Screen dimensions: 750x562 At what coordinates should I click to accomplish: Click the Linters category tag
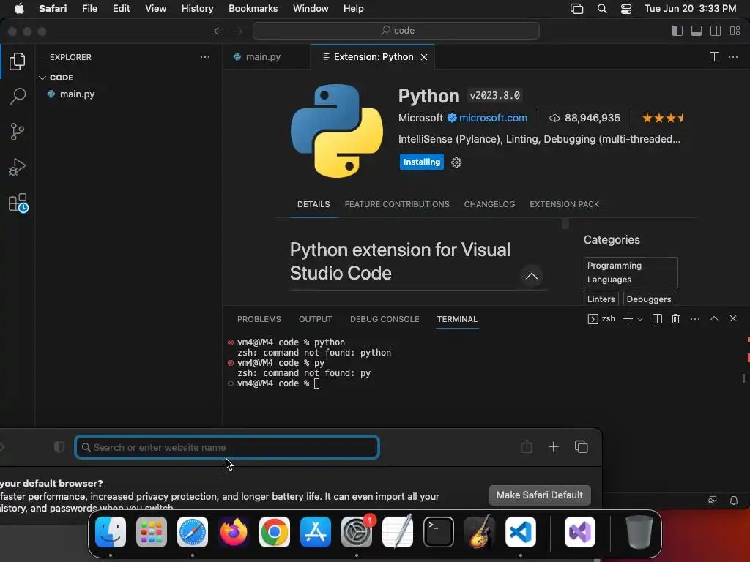click(601, 299)
